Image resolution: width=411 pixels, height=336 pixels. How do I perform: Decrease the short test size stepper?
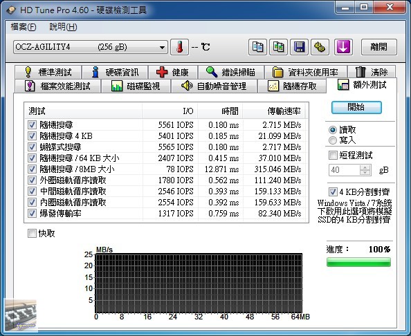365,173
